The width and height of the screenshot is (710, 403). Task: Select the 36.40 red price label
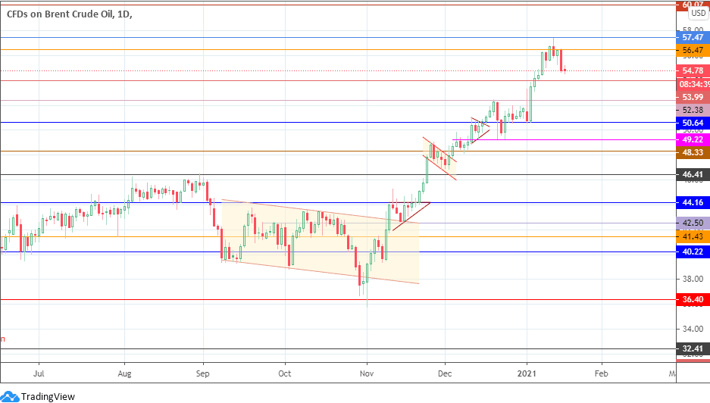[693, 299]
